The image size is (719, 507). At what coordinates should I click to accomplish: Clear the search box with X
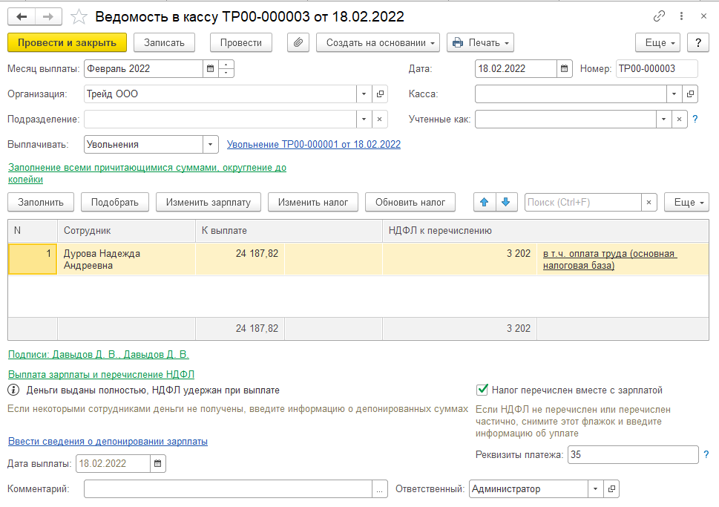[x=649, y=203]
